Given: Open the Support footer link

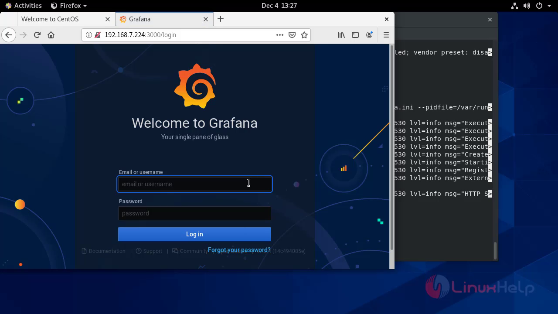Looking at the screenshot, I should [x=149, y=251].
